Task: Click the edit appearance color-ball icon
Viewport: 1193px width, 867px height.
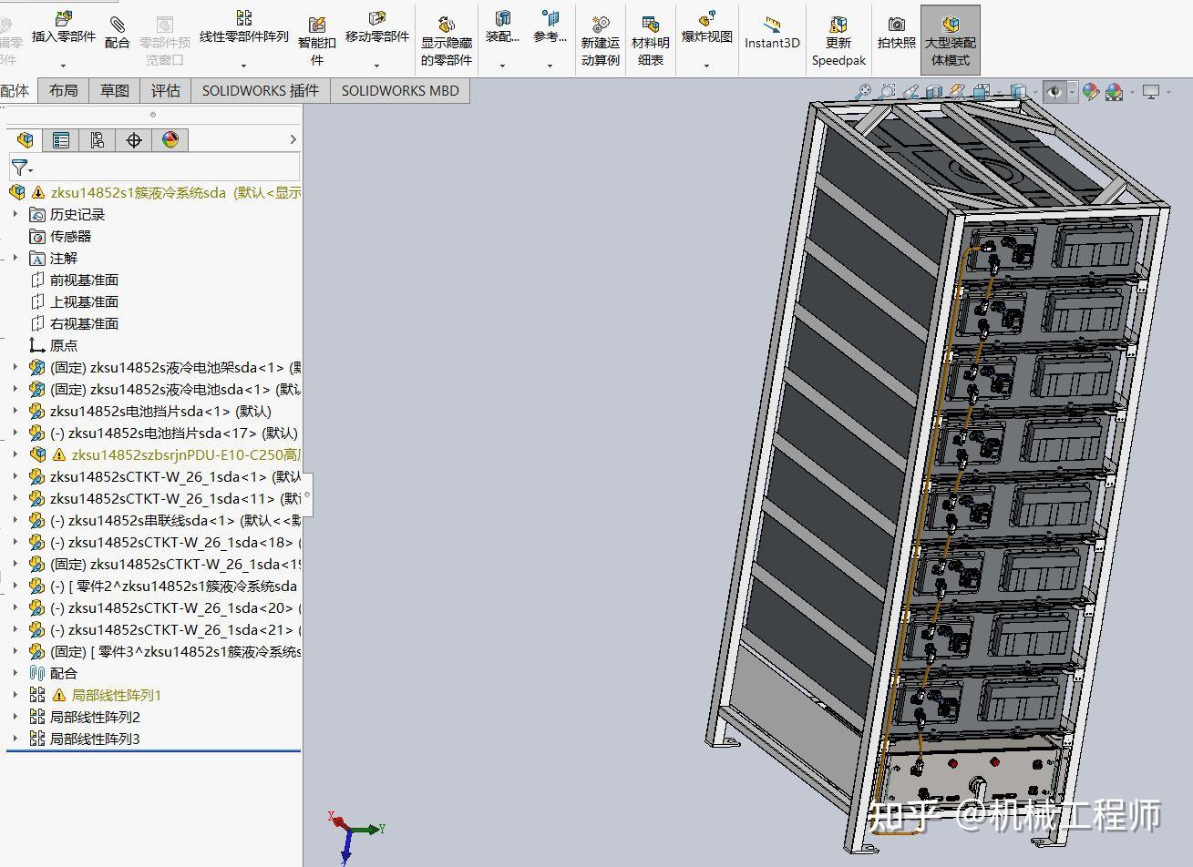Action: point(1091,92)
